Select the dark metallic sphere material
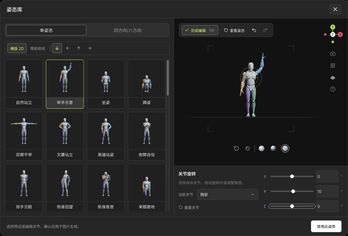Image resolution: width=348 pixels, height=236 pixels. [x=273, y=148]
